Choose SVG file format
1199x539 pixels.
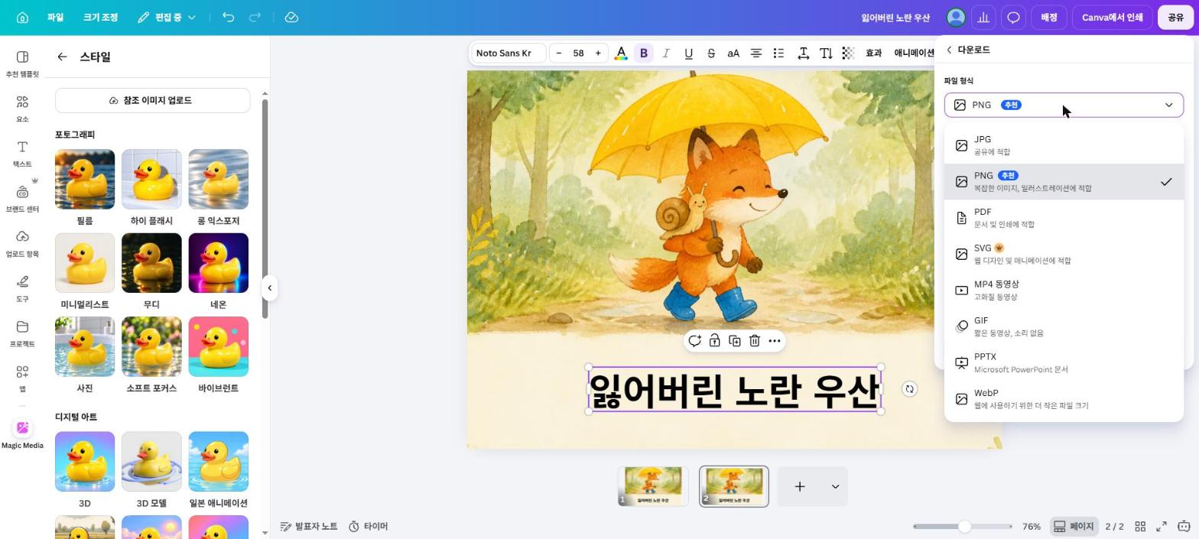click(1064, 254)
